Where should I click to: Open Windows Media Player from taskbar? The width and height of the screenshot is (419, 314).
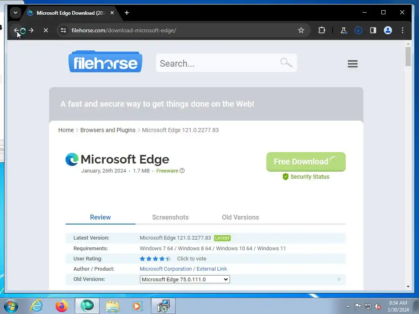(x=137, y=306)
